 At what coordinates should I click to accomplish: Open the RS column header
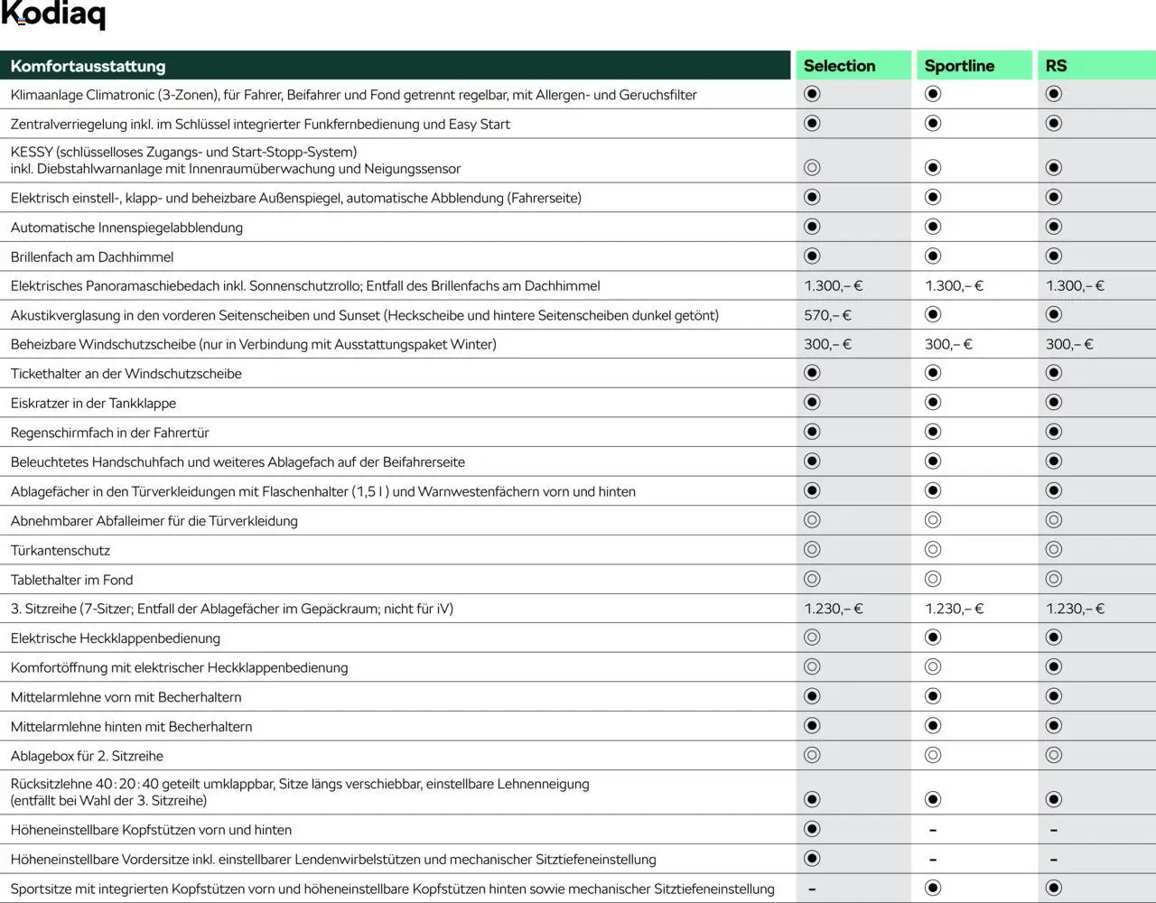(1056, 66)
